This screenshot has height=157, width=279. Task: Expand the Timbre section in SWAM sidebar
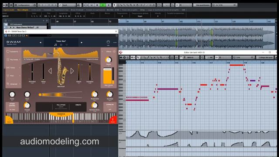[14, 68]
